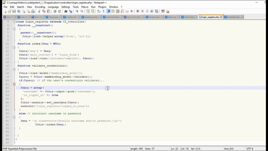Switch to the template.php tab

pos(234,17)
